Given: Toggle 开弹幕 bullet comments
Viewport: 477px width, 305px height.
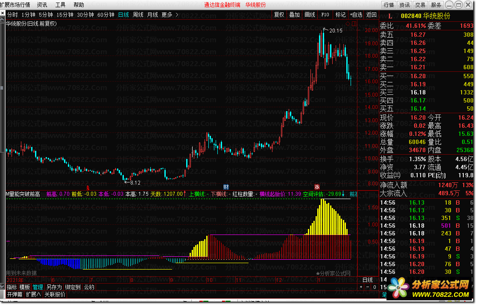Looking at the screenshot, I should click(x=15, y=294).
